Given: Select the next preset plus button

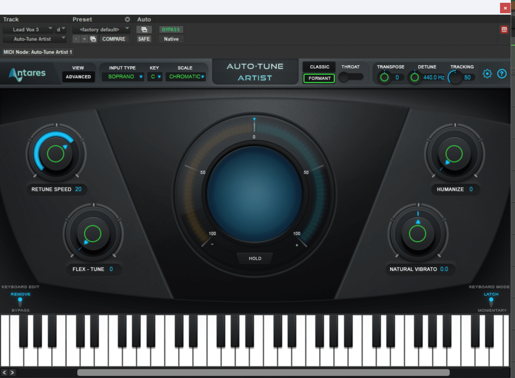Looking at the screenshot, I should click(84, 39).
